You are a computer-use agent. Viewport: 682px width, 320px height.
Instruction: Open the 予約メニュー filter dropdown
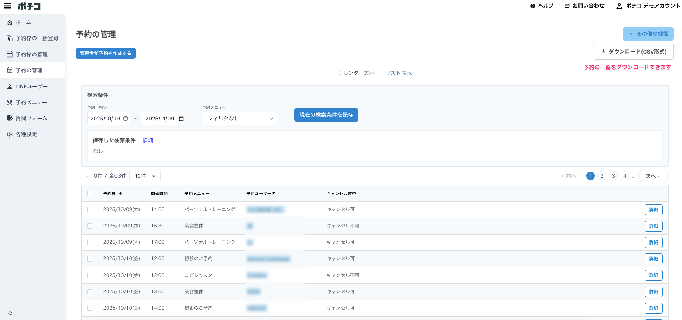pos(240,119)
